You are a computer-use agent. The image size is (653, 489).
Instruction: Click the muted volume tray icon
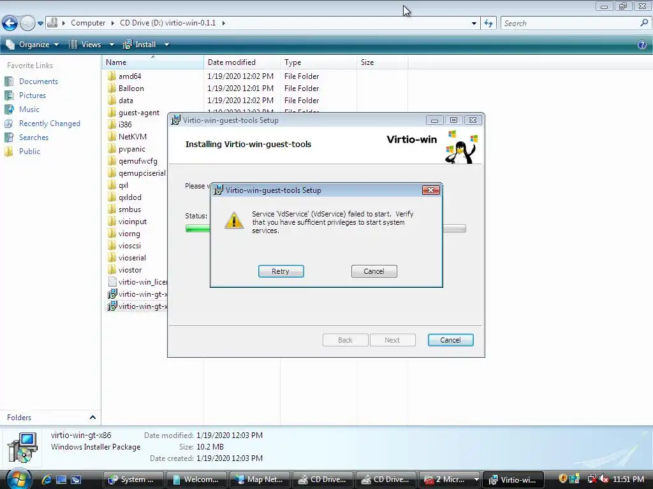click(604, 479)
